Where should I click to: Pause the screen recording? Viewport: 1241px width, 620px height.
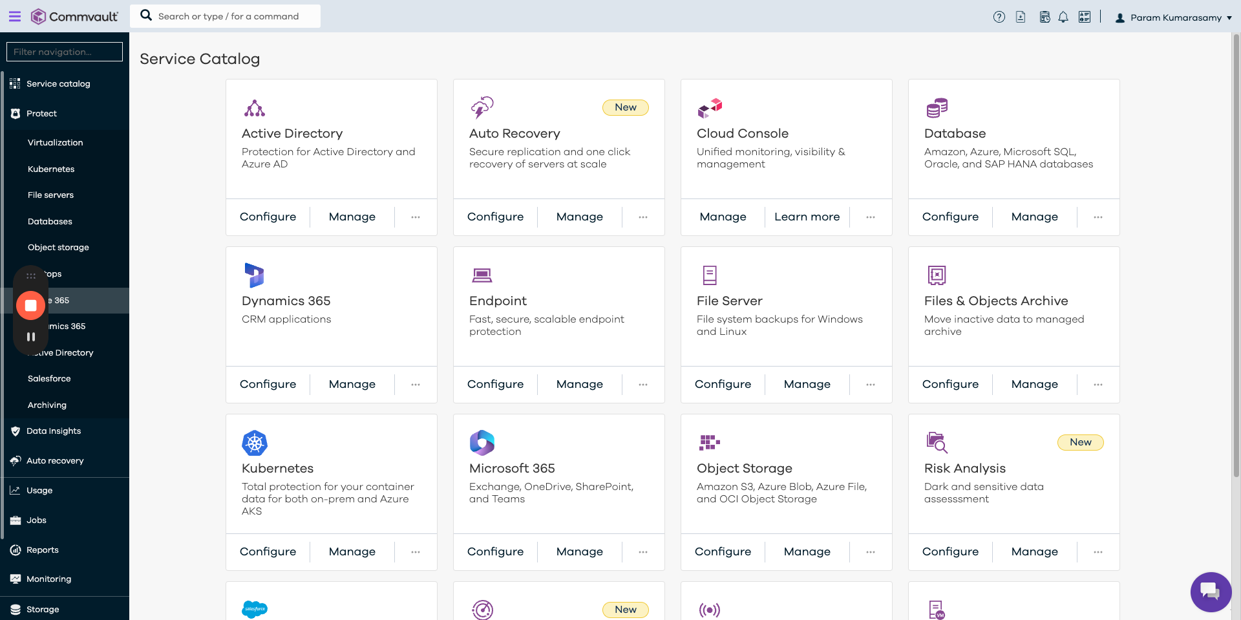pos(30,337)
